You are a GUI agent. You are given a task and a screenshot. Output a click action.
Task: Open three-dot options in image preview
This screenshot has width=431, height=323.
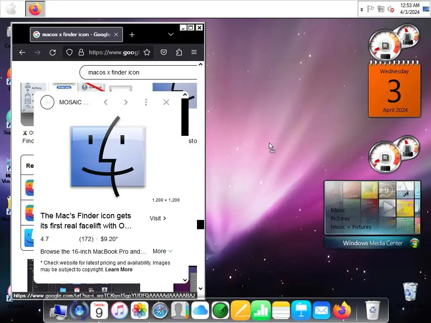click(146, 102)
